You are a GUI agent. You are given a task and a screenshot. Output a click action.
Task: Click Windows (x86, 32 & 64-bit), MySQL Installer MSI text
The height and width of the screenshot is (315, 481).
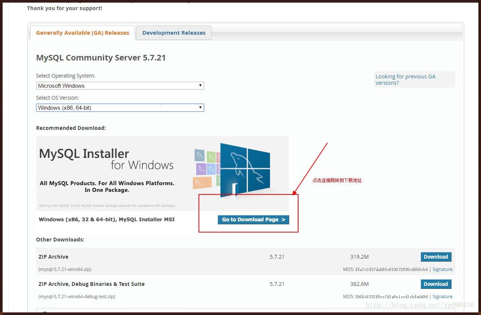tap(107, 219)
